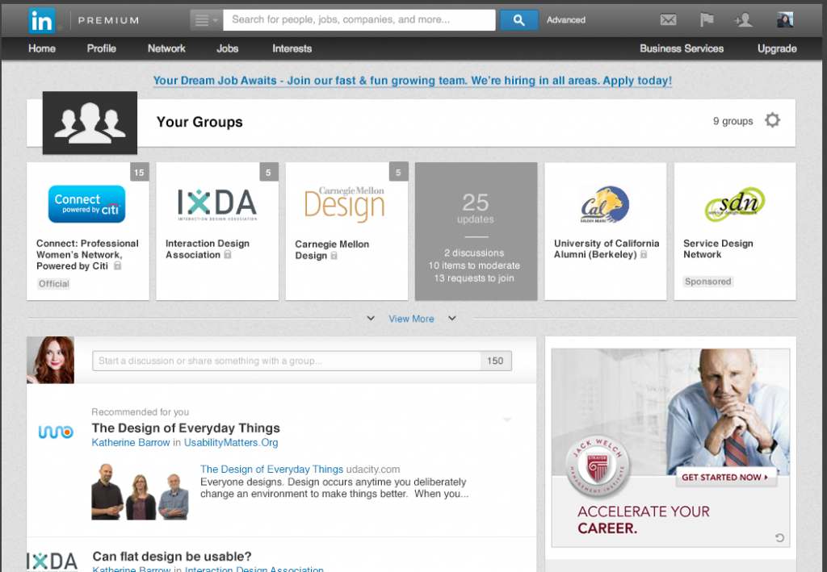
Task: Click the 5 badge on Interaction Design Association
Action: [268, 172]
